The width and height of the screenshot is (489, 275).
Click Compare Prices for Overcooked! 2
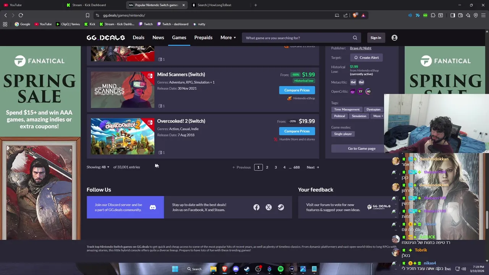pos(297,131)
